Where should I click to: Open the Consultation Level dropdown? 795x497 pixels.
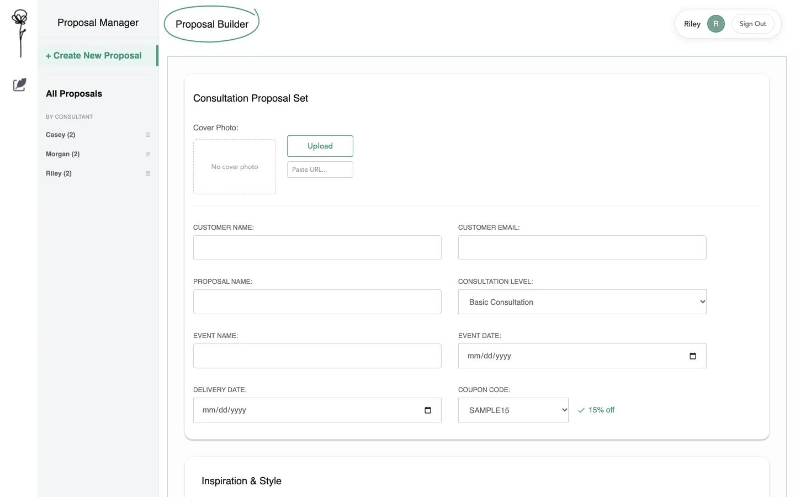click(x=582, y=302)
